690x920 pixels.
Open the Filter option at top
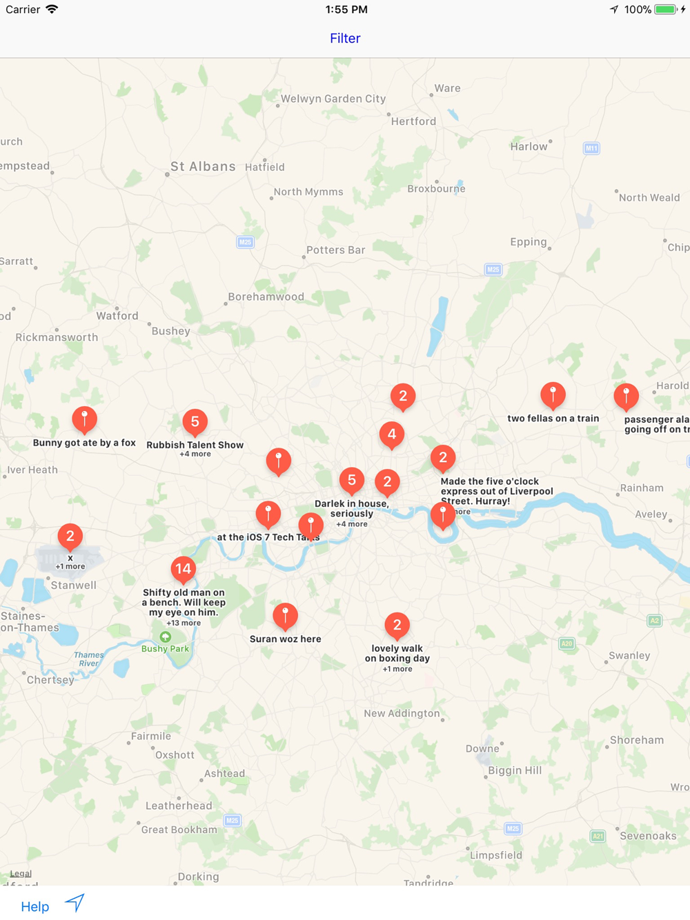coord(345,39)
